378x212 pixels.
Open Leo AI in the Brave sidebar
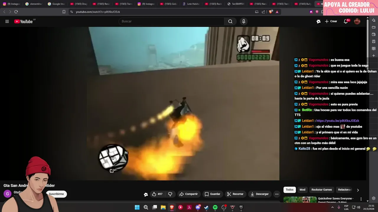374,20
